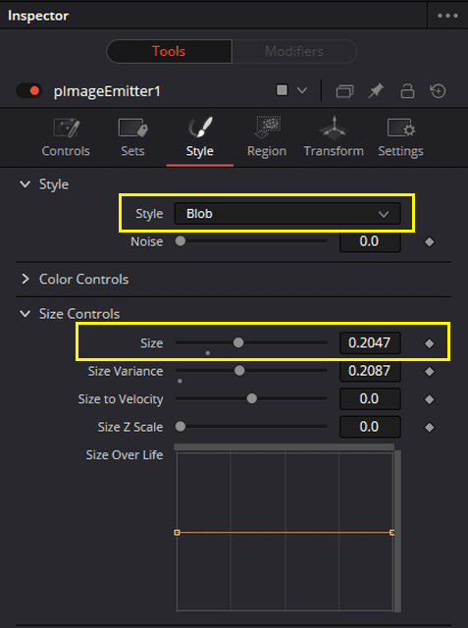Toggle keyframe diamond for Noise
Image resolution: width=468 pixels, height=628 pixels.
pos(430,242)
